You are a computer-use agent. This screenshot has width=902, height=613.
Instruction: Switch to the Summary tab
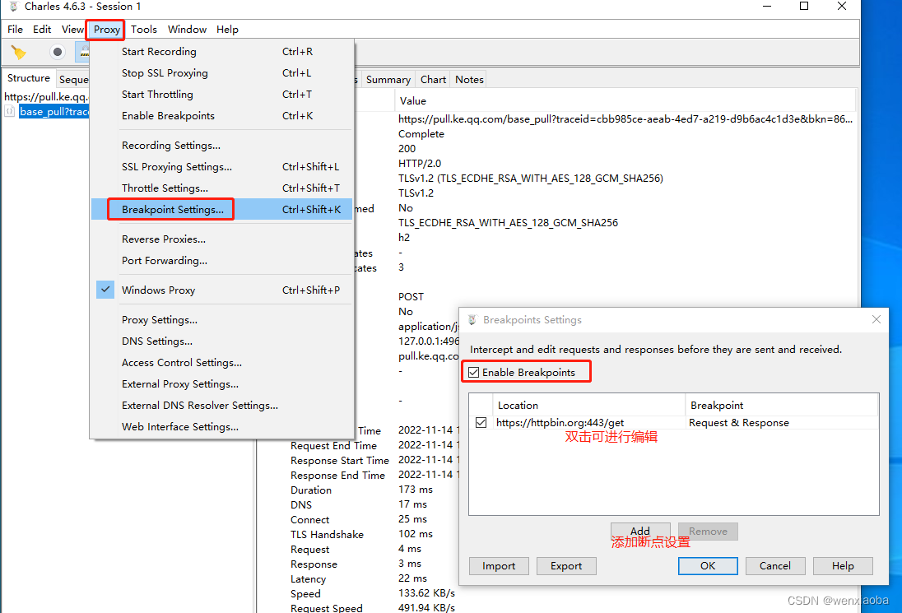(388, 79)
